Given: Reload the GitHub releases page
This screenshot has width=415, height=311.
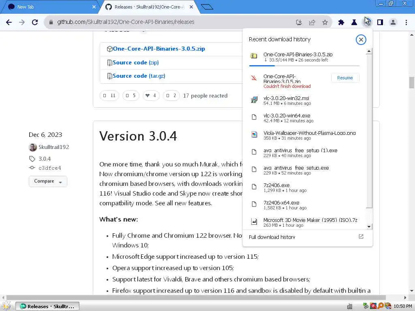Looking at the screenshot, I should [x=35, y=22].
